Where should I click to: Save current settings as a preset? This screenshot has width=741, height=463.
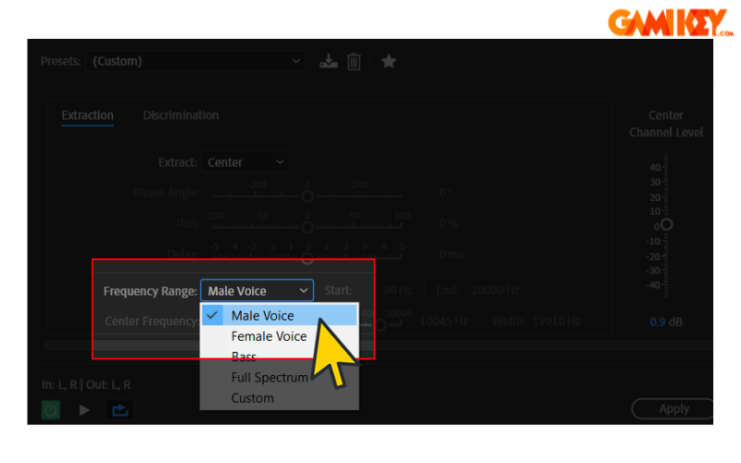pos(328,61)
